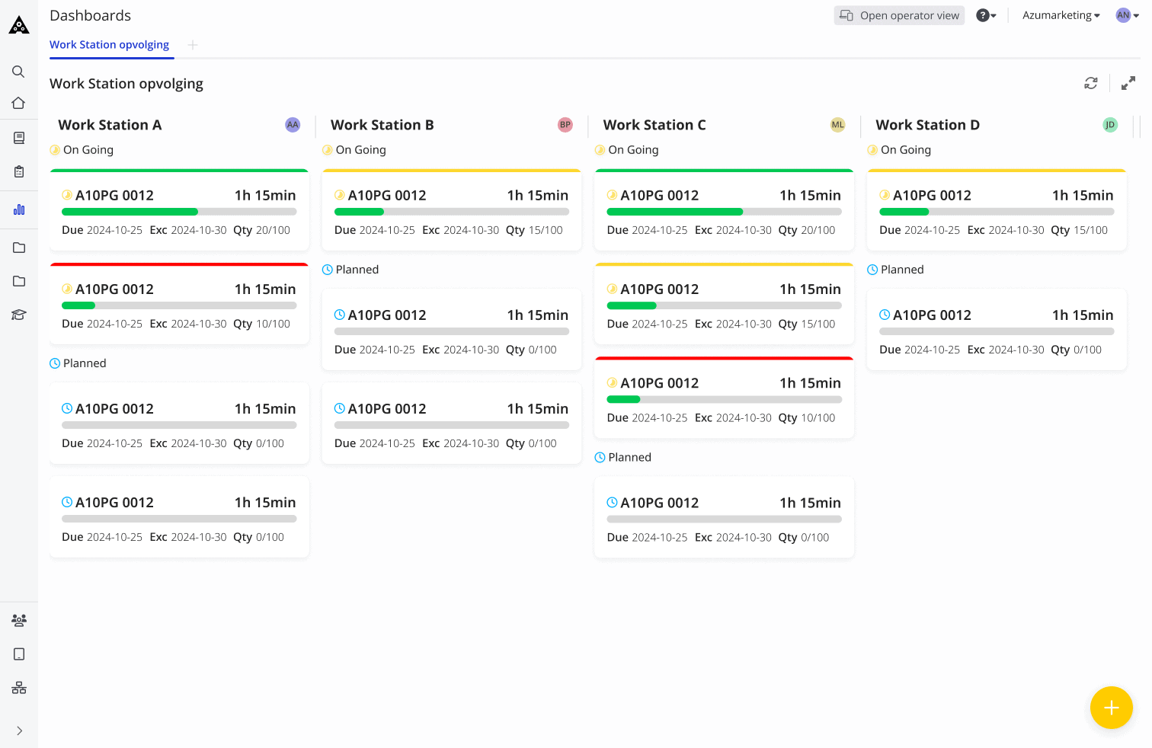
Task: Refresh the Work Station opvolging dashboard
Action: pyautogui.click(x=1090, y=83)
